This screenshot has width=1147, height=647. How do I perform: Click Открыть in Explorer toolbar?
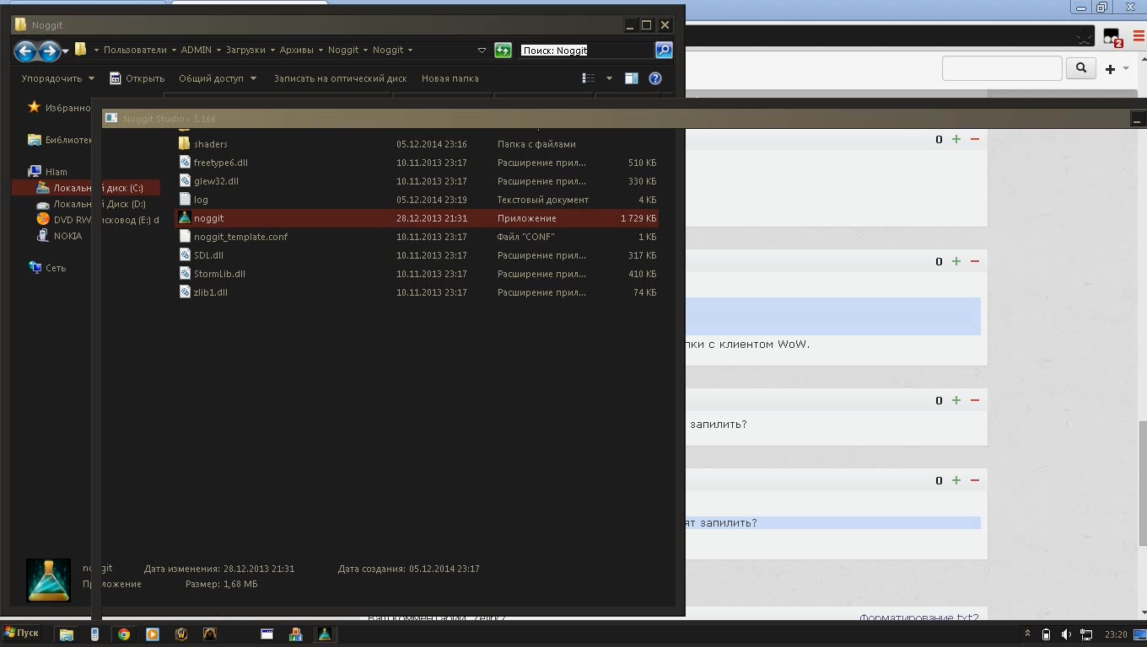(137, 78)
